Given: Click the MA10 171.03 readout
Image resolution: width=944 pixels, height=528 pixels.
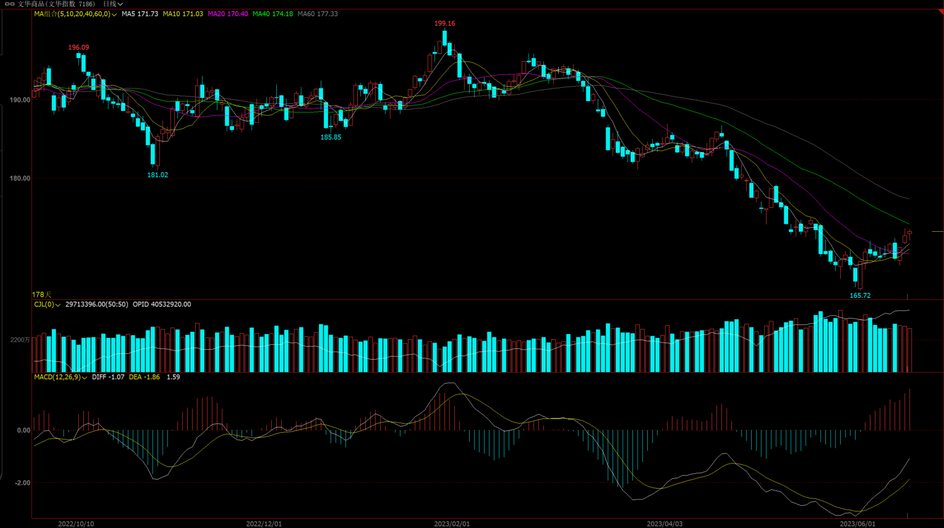Looking at the screenshot, I should [x=183, y=14].
